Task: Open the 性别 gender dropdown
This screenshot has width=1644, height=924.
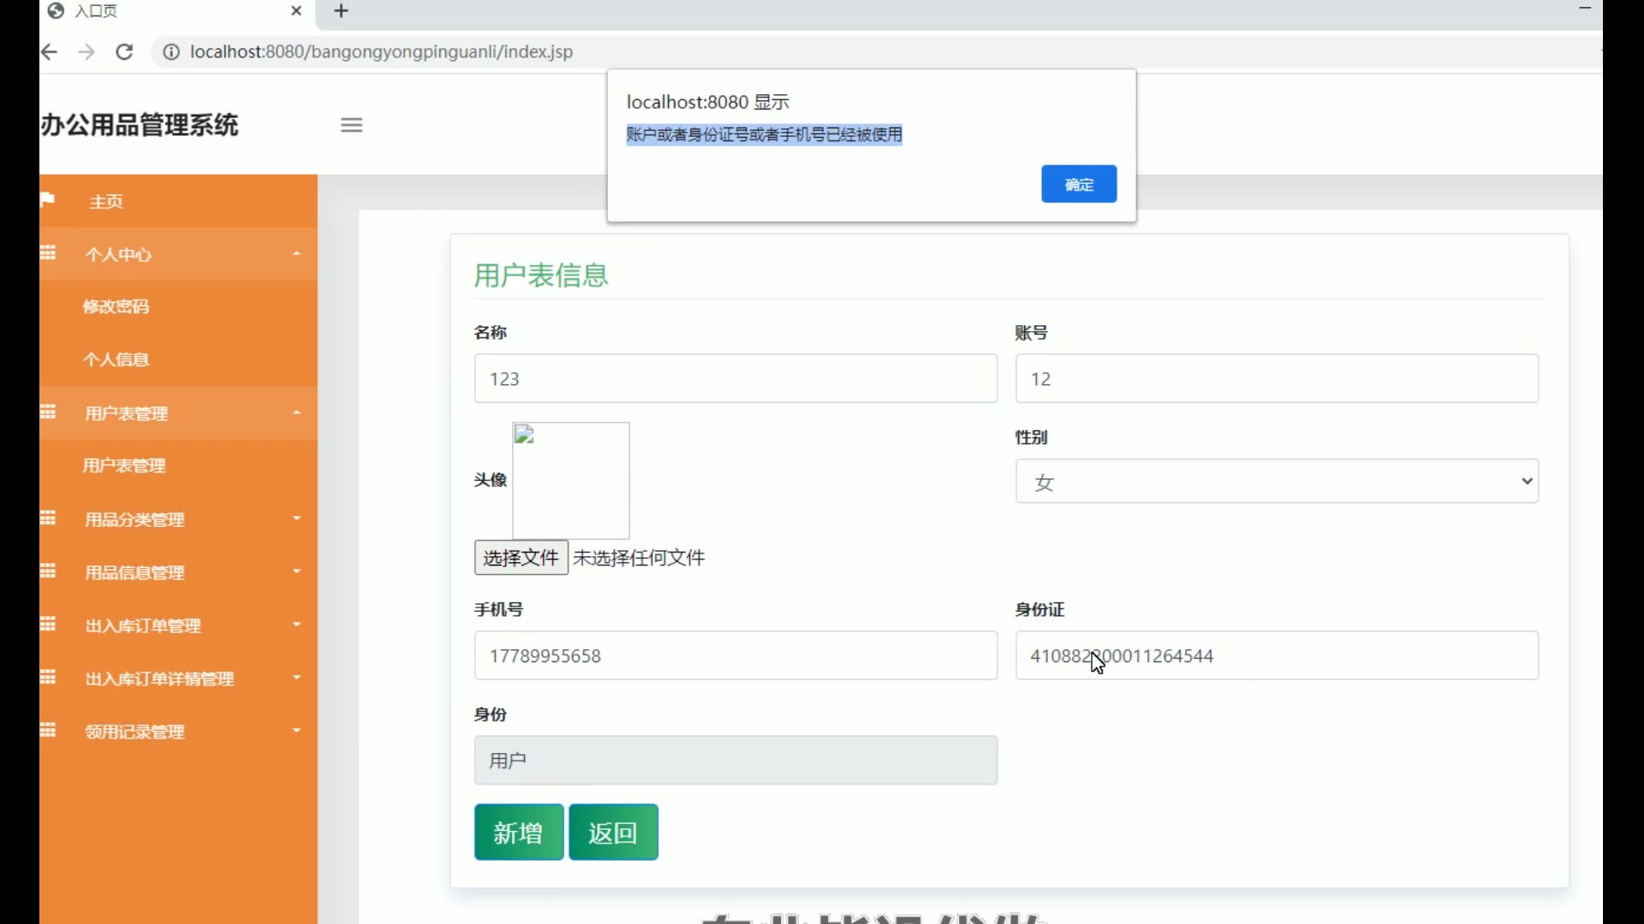Action: coord(1276,481)
